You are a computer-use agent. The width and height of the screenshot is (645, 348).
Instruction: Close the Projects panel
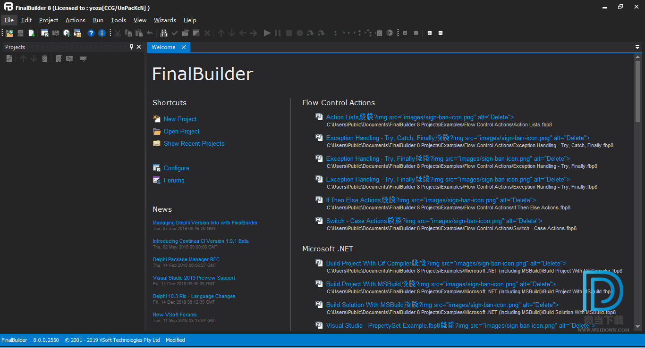139,47
